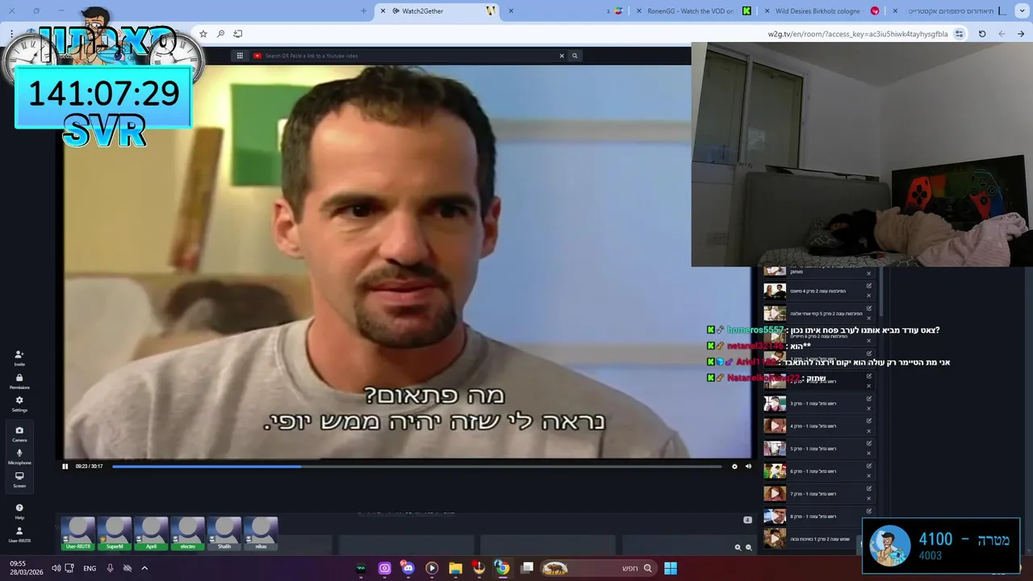Select the electro user avatar
The width and height of the screenshot is (1033, 581).
[188, 533]
